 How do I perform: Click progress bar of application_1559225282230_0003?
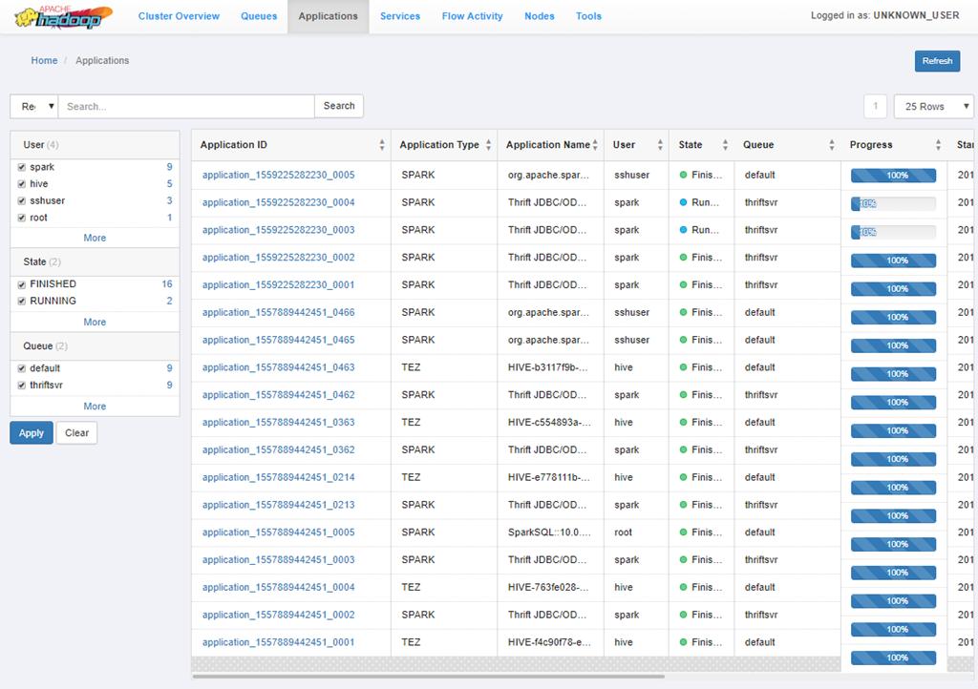pyautogui.click(x=893, y=232)
